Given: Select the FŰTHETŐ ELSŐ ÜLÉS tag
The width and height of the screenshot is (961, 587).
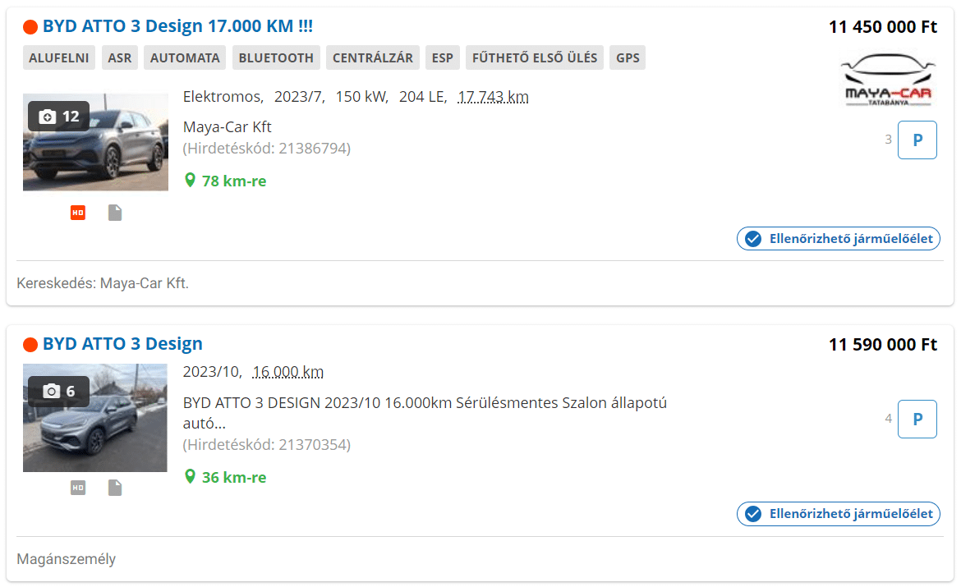Looking at the screenshot, I should [535, 58].
